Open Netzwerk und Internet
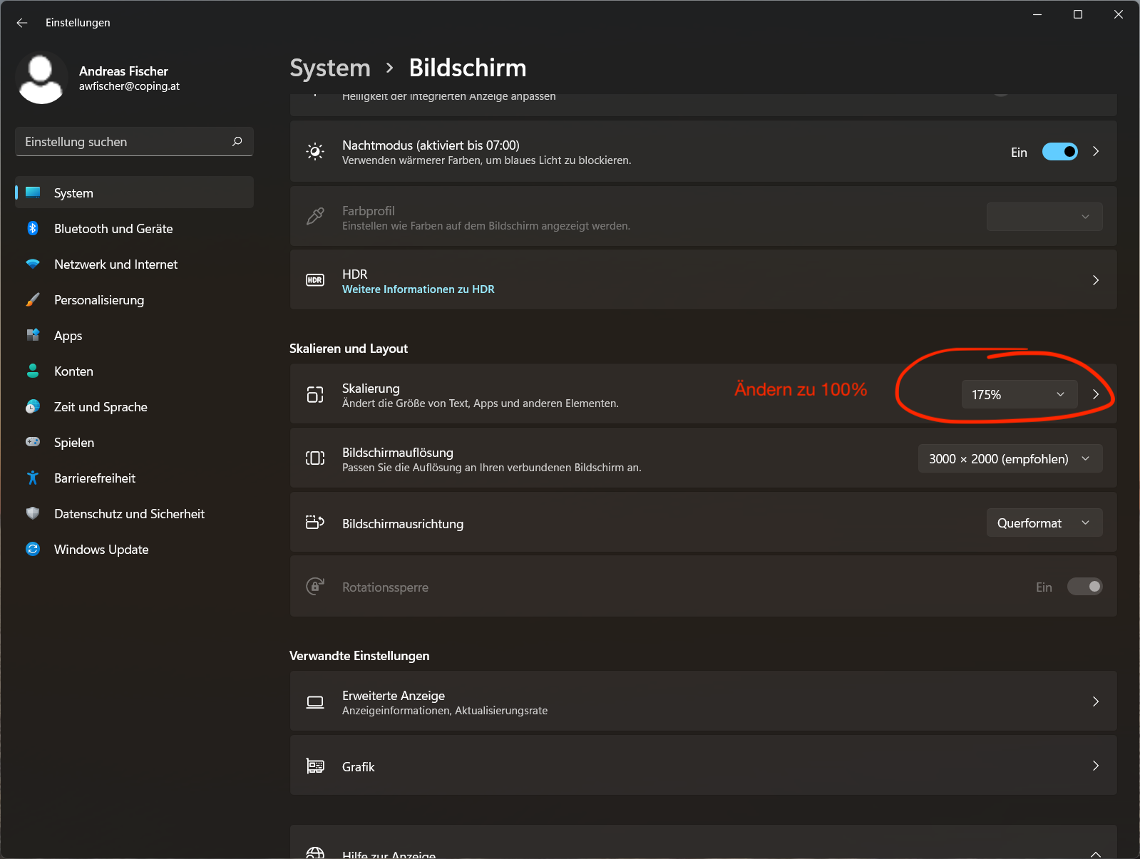Screen dimensions: 1140x859 tap(134, 264)
